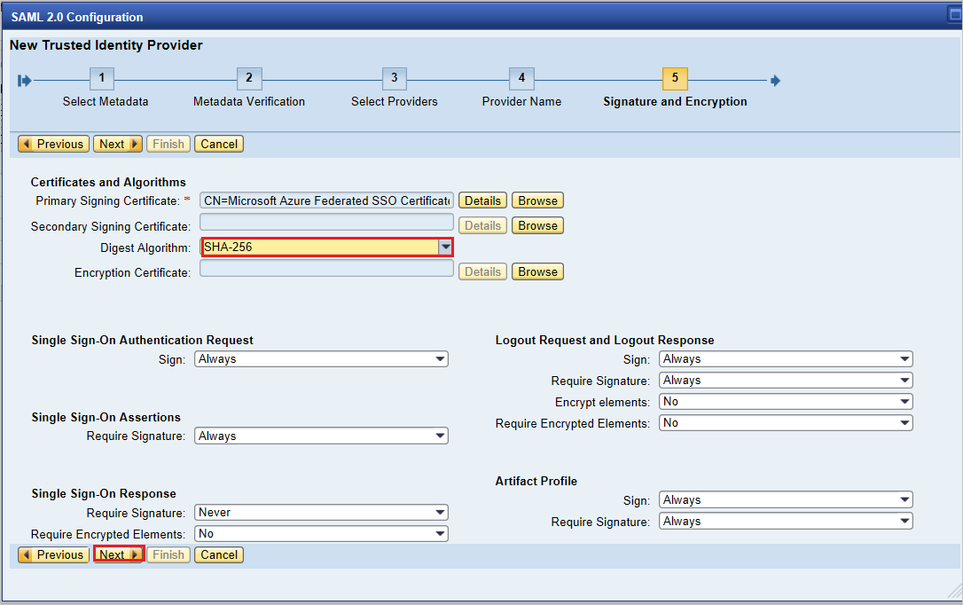Open Require Signature dropdown under Single Sign-On Response
Viewport: 963px width, 605px height.
point(441,512)
